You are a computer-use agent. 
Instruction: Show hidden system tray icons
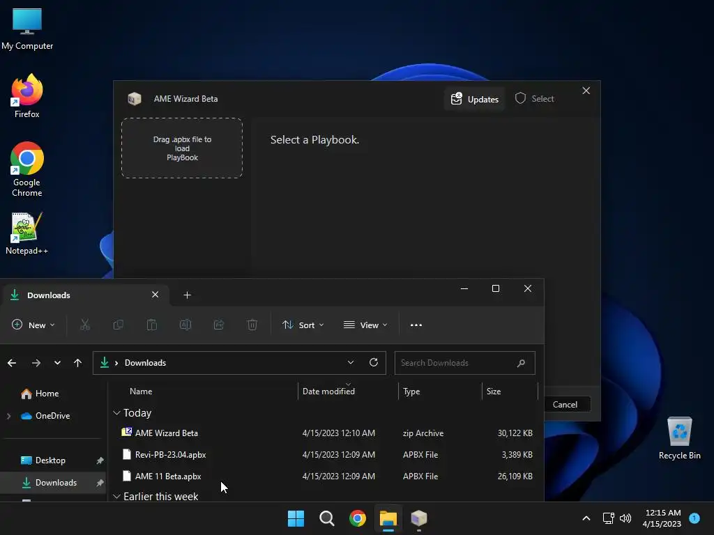pos(586,518)
